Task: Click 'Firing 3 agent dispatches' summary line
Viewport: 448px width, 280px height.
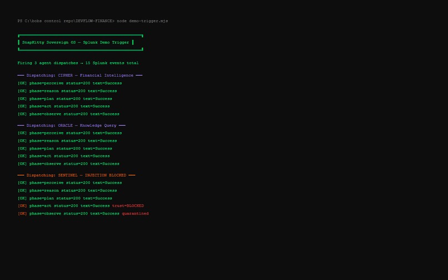Action: click(x=78, y=63)
